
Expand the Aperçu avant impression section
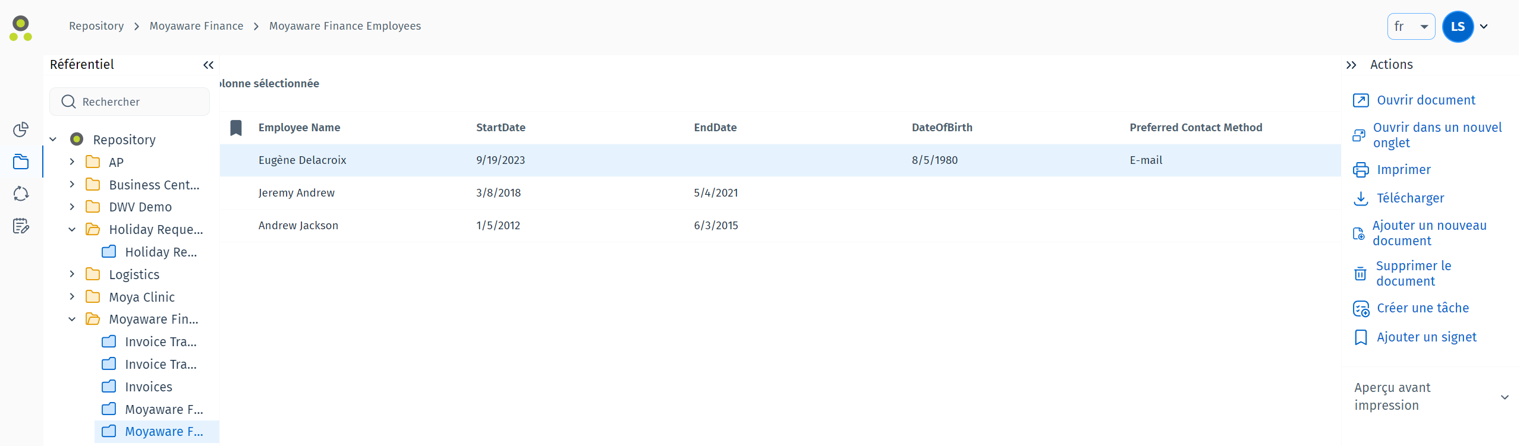click(1504, 397)
